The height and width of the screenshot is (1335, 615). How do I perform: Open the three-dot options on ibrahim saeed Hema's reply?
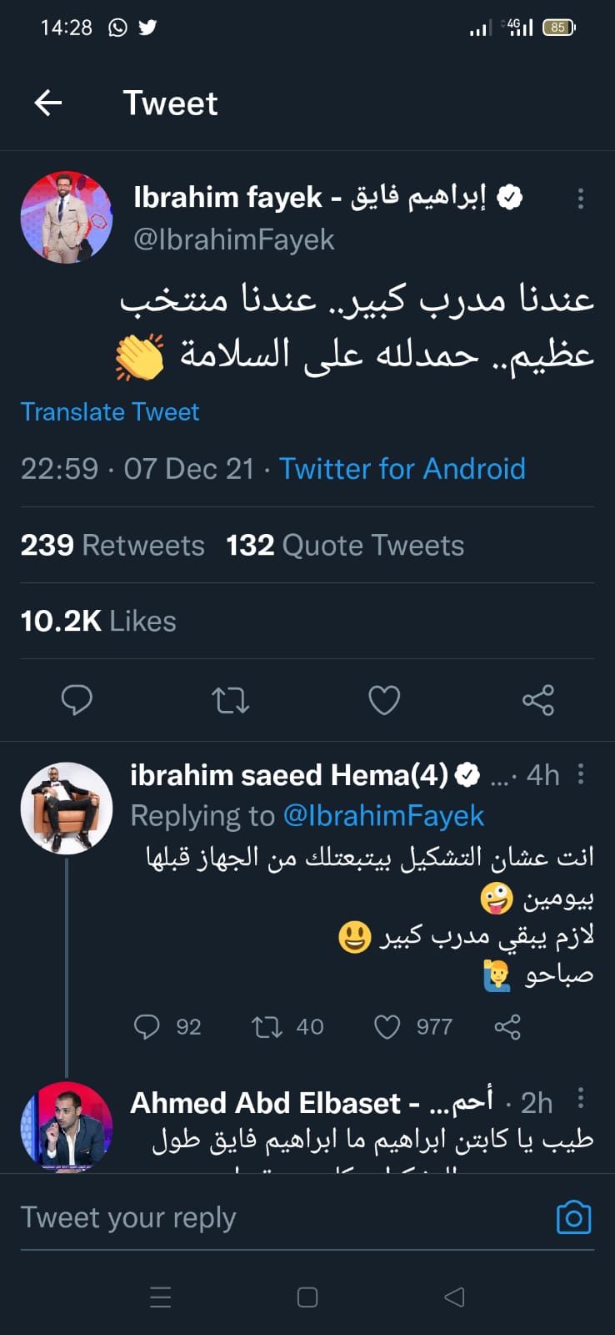click(581, 774)
